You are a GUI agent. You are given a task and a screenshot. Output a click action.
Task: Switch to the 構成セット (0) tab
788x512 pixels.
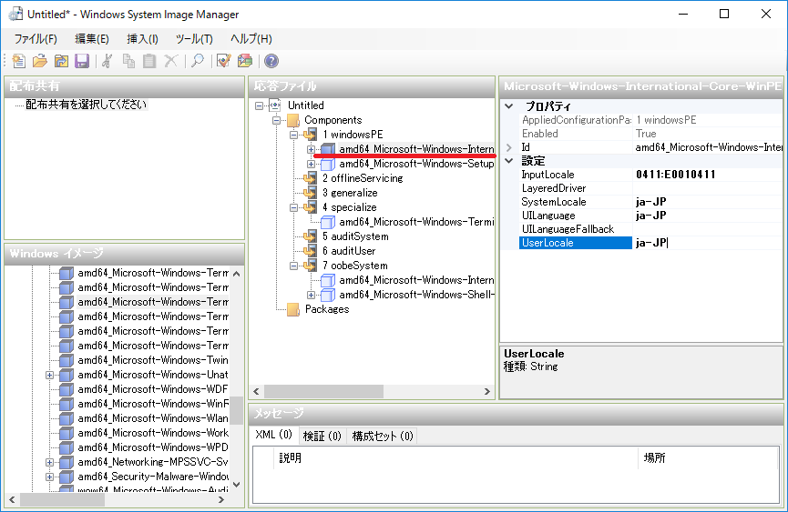pyautogui.click(x=383, y=437)
